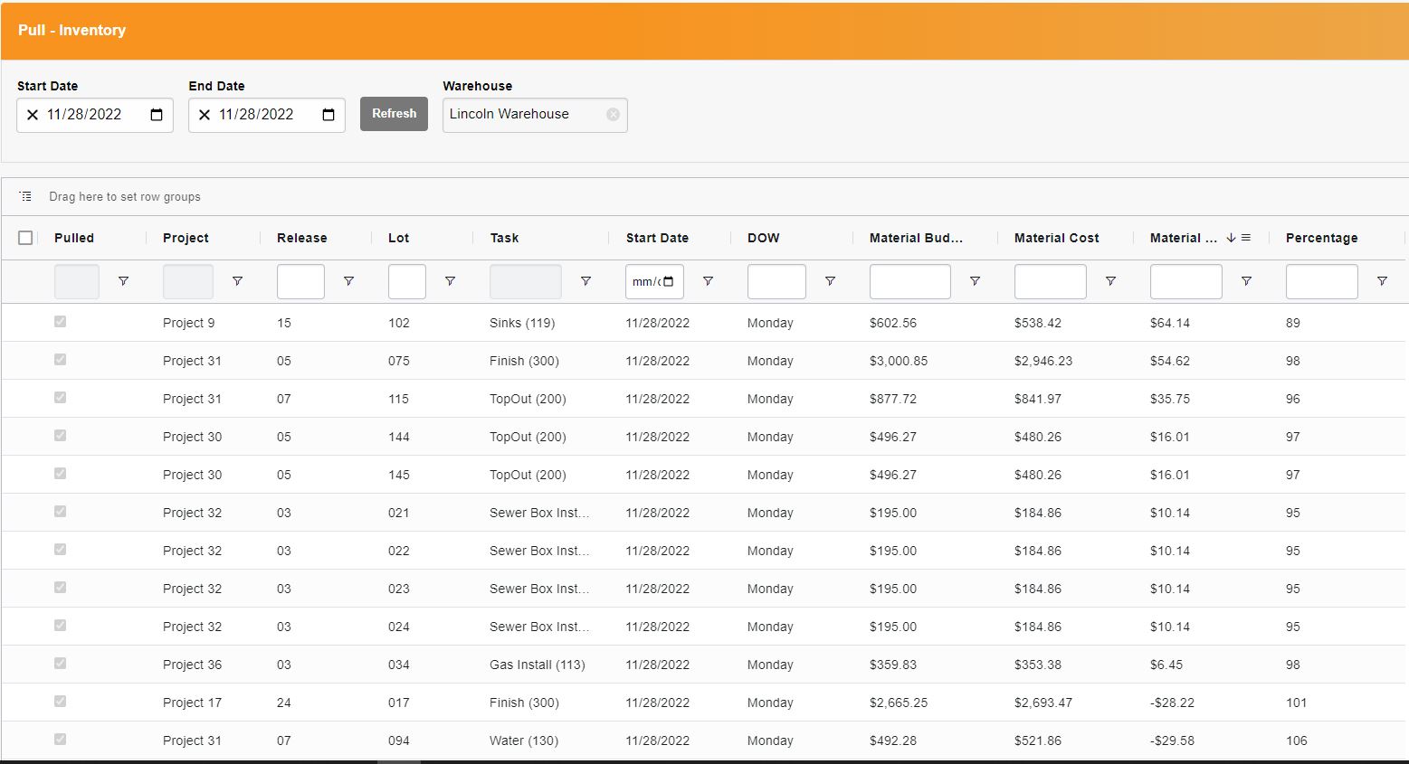1409x764 pixels.
Task: Open the Project column filter icon
Action: pyautogui.click(x=237, y=281)
